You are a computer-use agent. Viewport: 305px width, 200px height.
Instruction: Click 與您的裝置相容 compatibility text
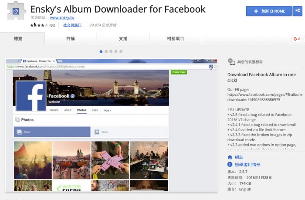(x=250, y=62)
